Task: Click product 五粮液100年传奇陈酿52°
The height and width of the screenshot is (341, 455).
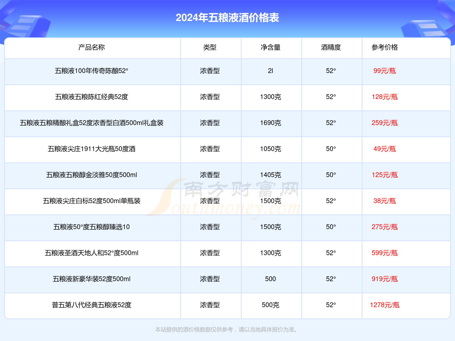Action: coord(92,71)
